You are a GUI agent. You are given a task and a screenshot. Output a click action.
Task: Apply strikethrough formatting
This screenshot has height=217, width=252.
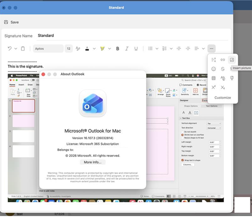pos(223,69)
